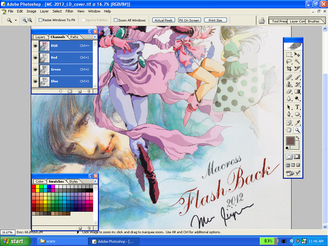Open the File Browser toggle icon
This screenshot has height=246, width=328.
tap(262, 20)
